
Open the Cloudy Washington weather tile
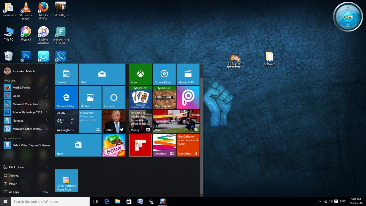click(66, 121)
